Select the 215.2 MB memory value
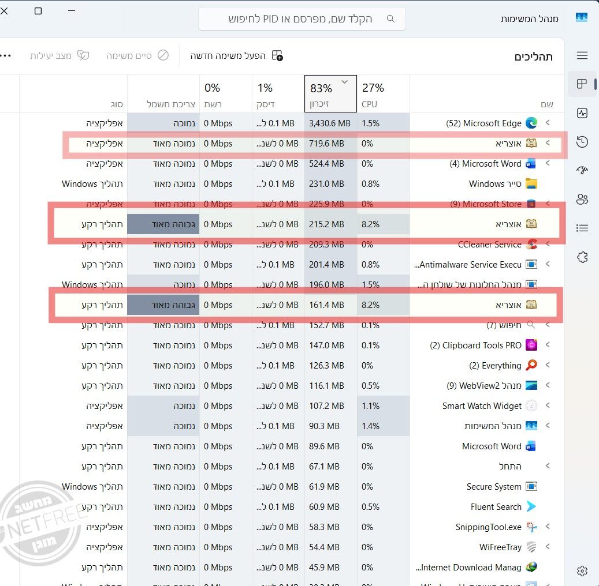Screen dimensions: 599x586 point(326,224)
